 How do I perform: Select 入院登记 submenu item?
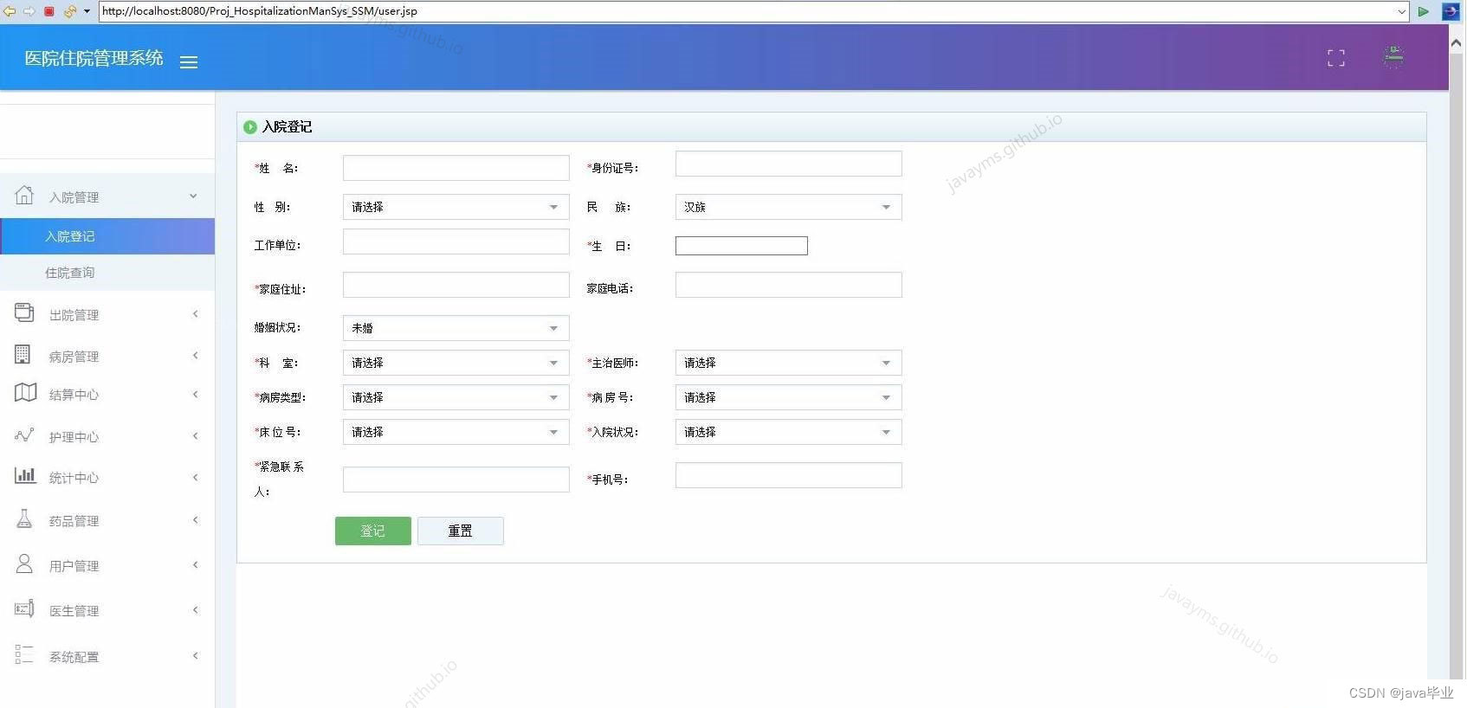[107, 236]
